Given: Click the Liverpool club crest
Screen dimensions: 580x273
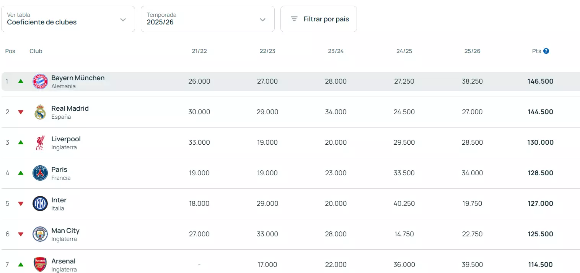Looking at the screenshot, I should click(x=40, y=142).
